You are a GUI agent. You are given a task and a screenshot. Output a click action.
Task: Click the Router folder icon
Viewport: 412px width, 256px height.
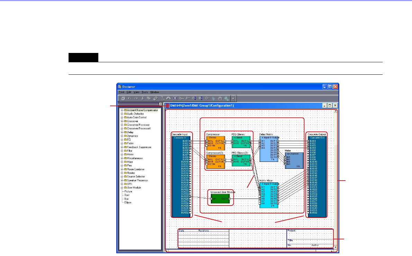(126, 173)
